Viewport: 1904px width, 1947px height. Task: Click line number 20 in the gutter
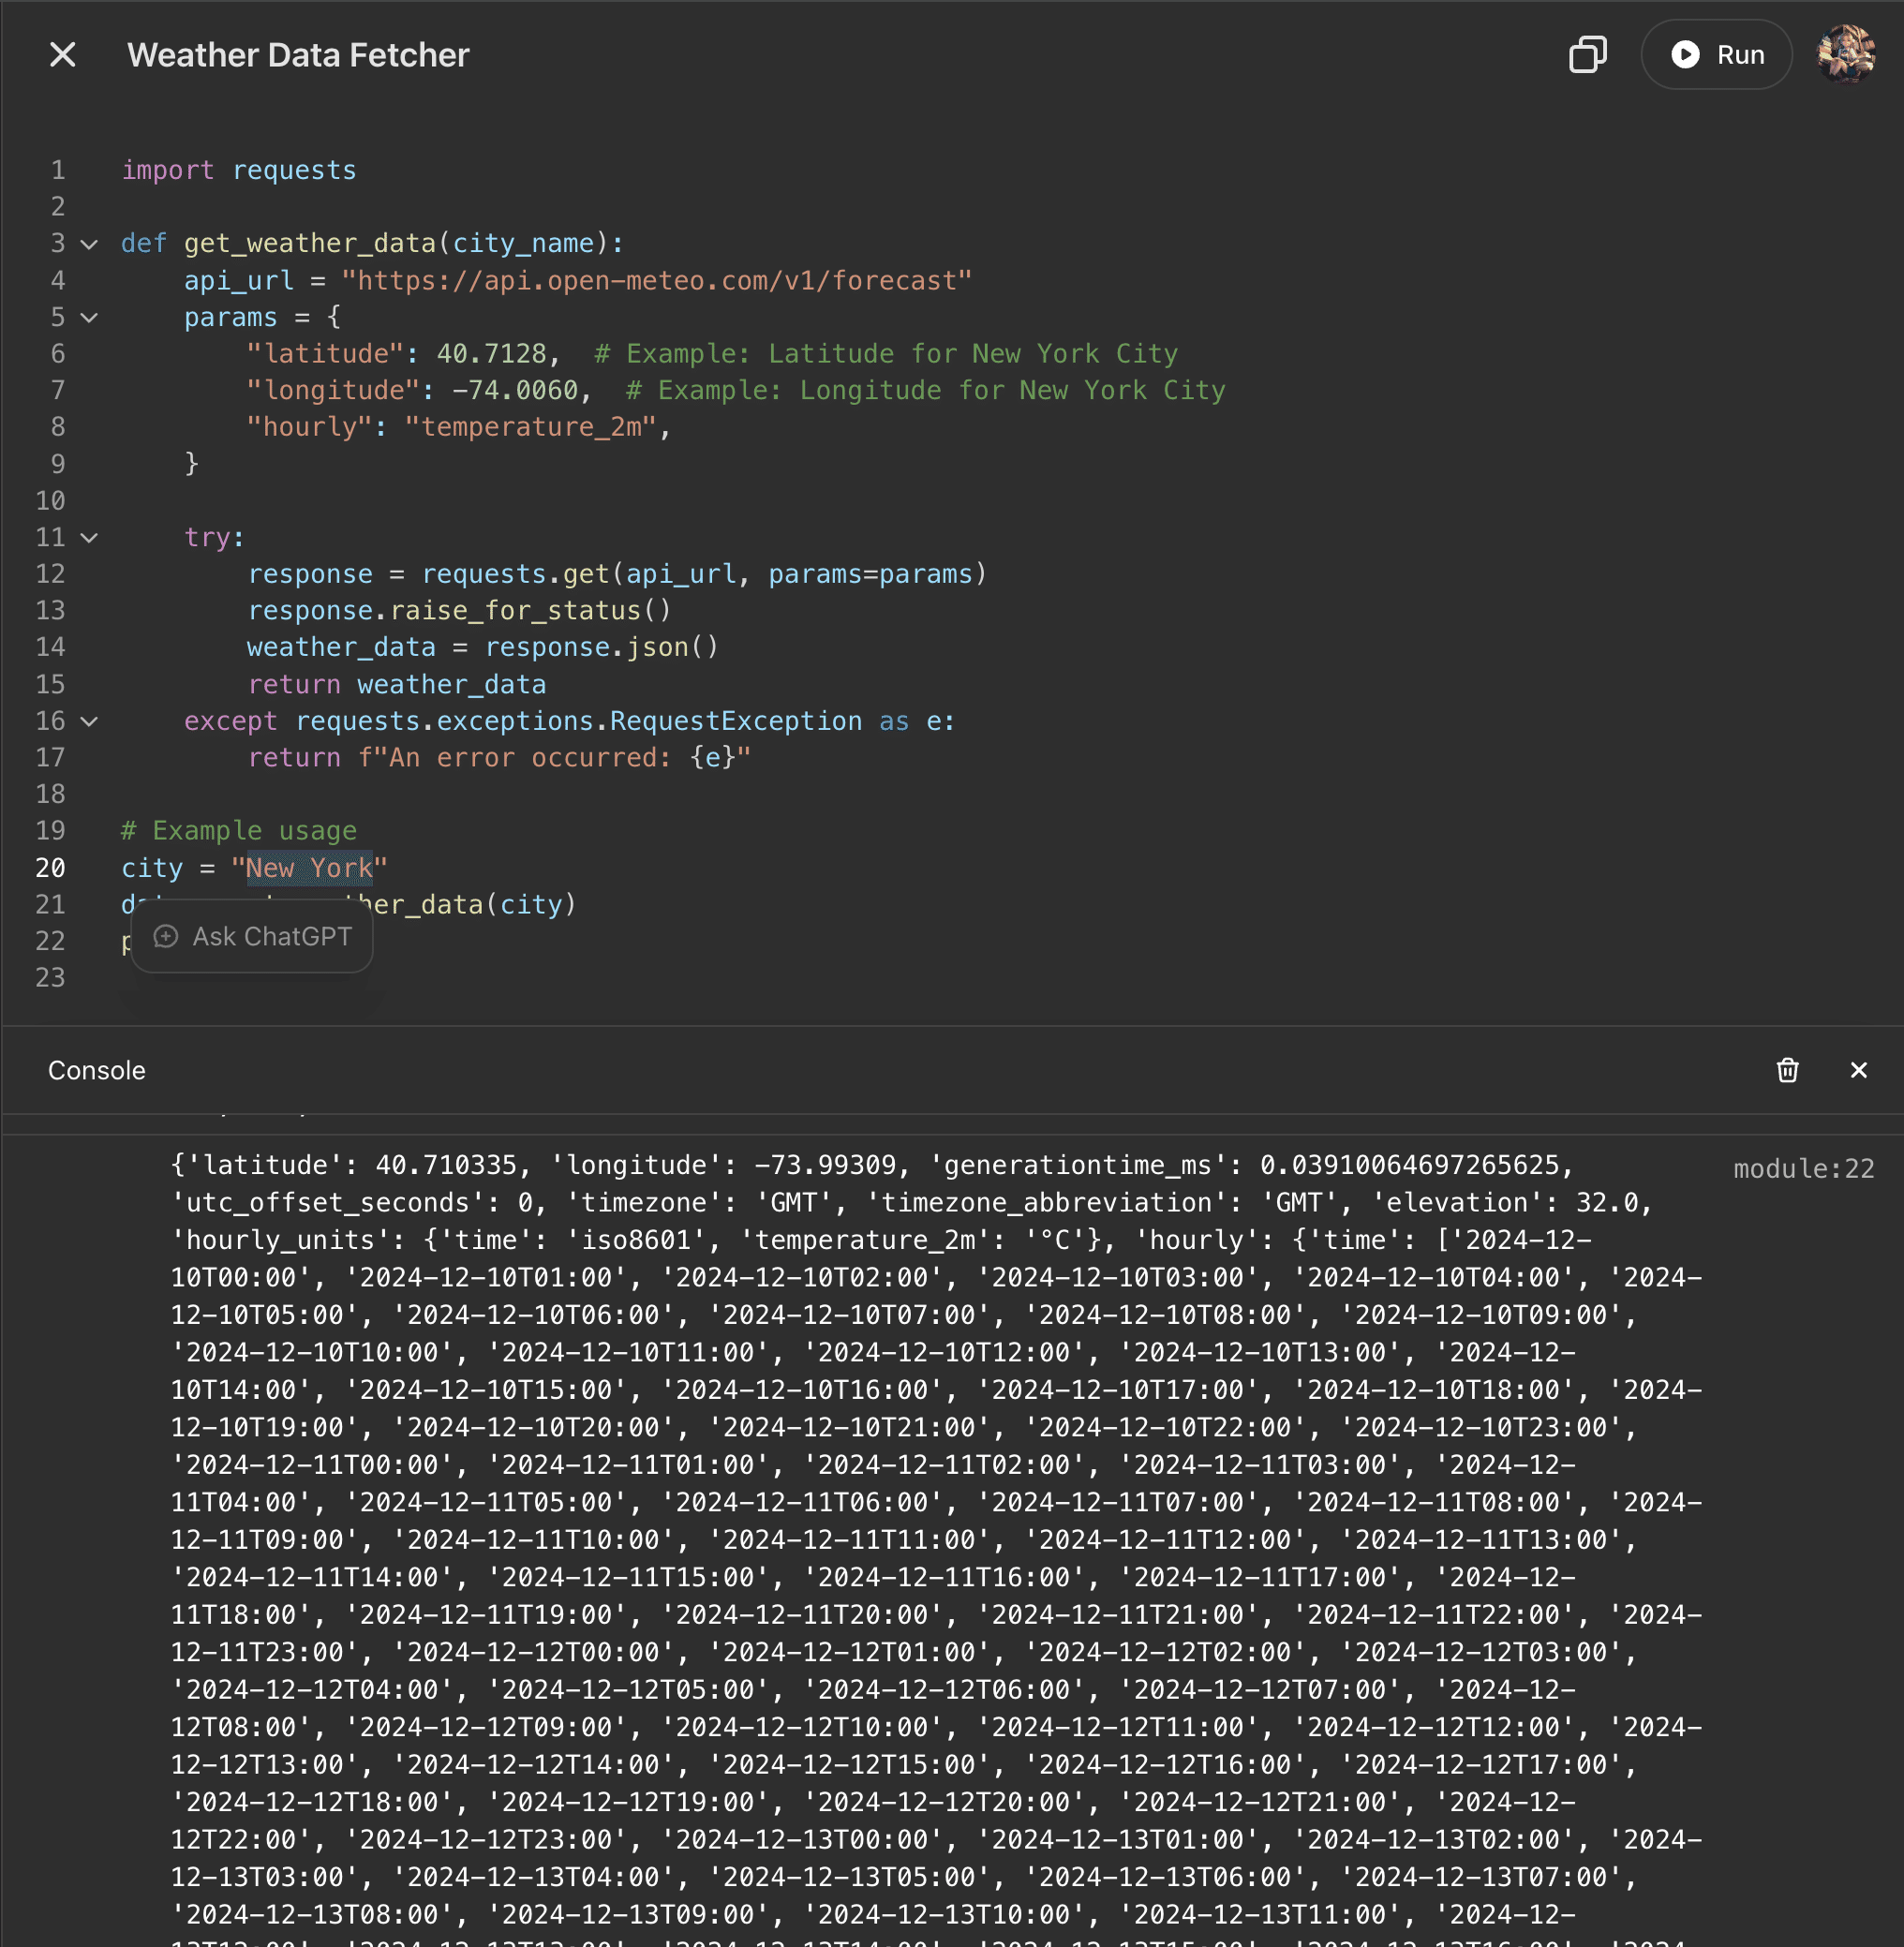point(50,868)
